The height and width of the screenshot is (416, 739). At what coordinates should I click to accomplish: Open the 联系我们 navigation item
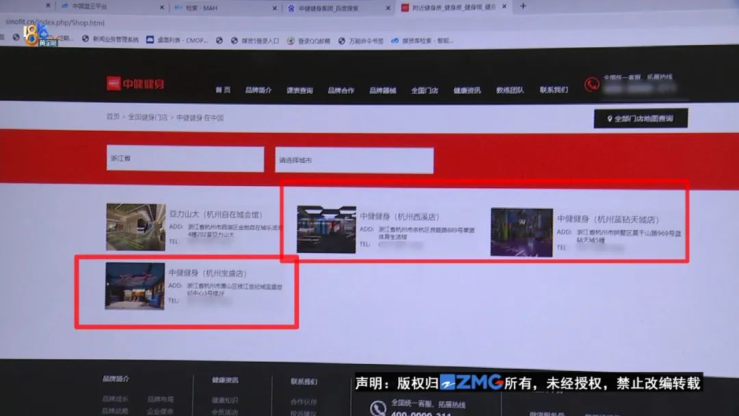pos(554,89)
